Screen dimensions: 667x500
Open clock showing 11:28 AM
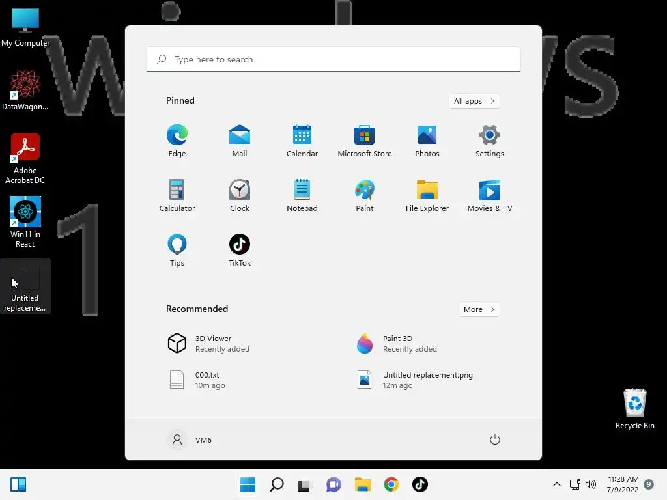[623, 484]
